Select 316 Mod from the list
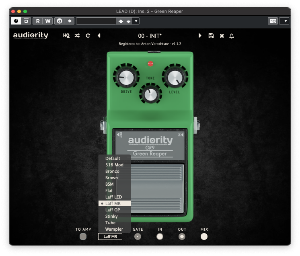Screen dimensions: 300x256 [x=115, y=165]
